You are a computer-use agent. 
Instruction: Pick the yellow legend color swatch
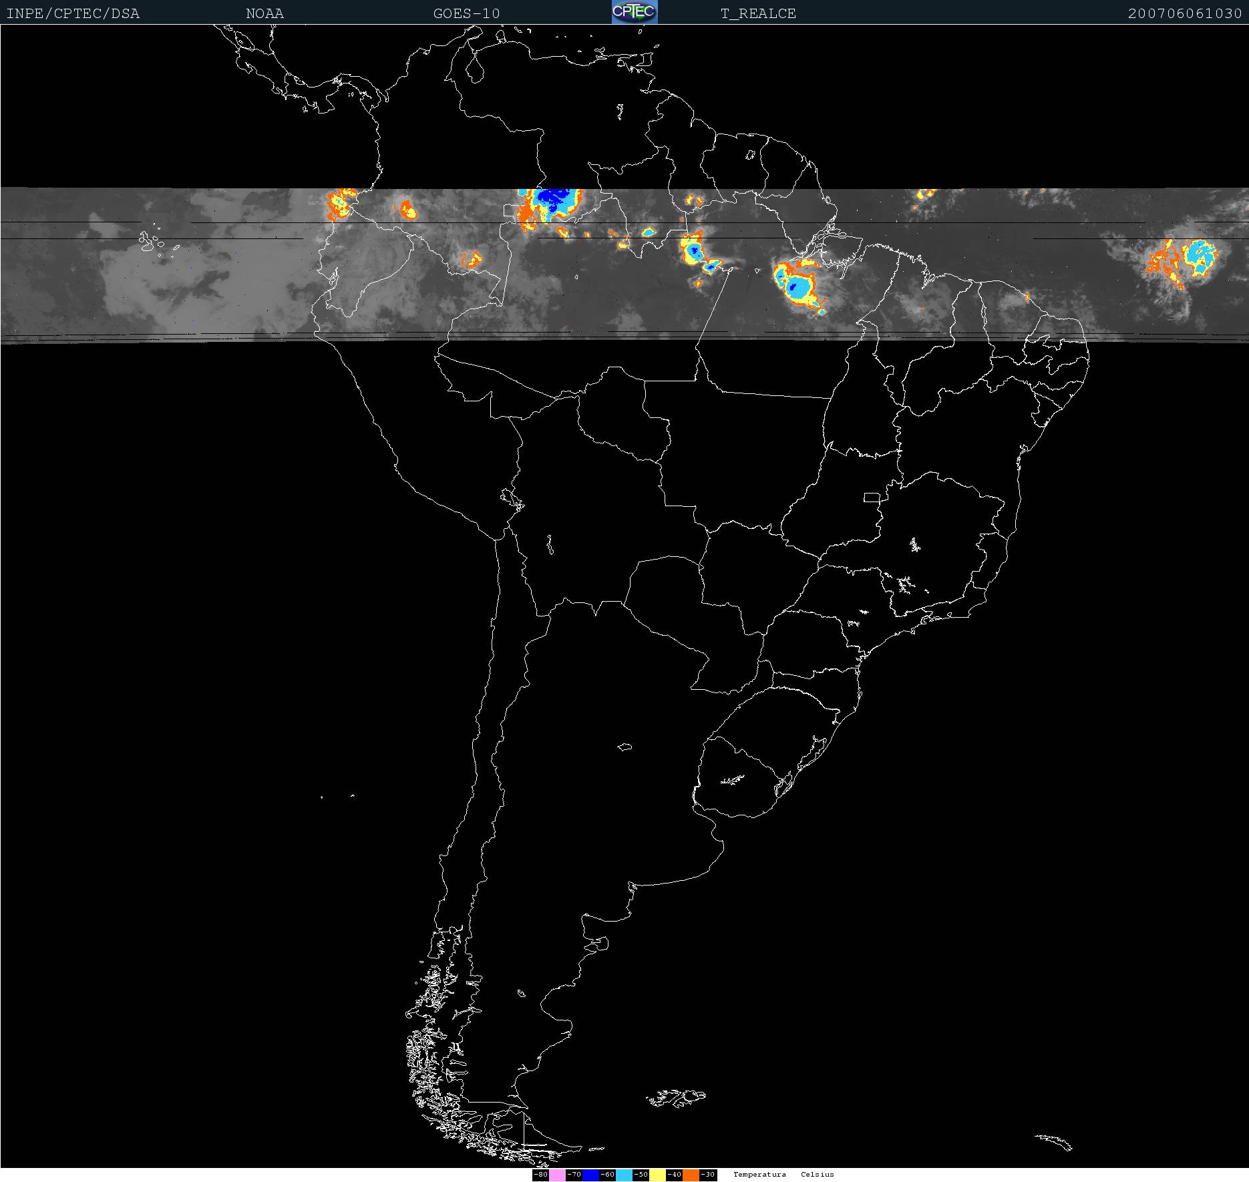657,1175
